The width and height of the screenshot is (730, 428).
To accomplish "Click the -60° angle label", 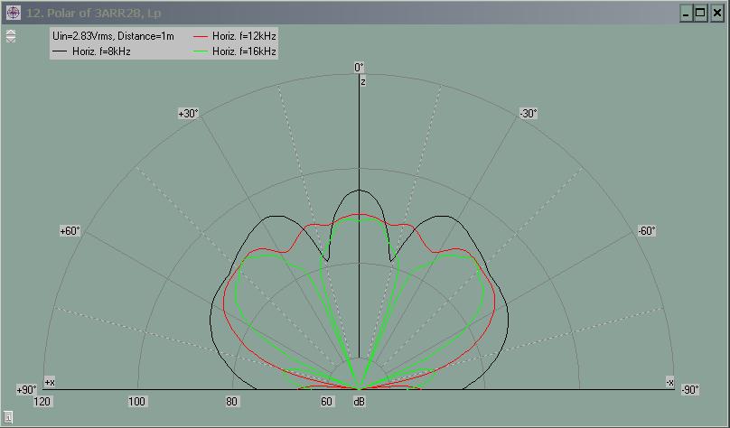I will pos(647,231).
